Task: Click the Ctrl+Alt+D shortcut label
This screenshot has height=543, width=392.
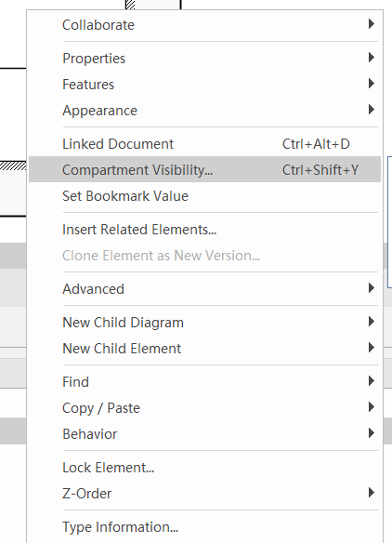Action: click(x=316, y=144)
